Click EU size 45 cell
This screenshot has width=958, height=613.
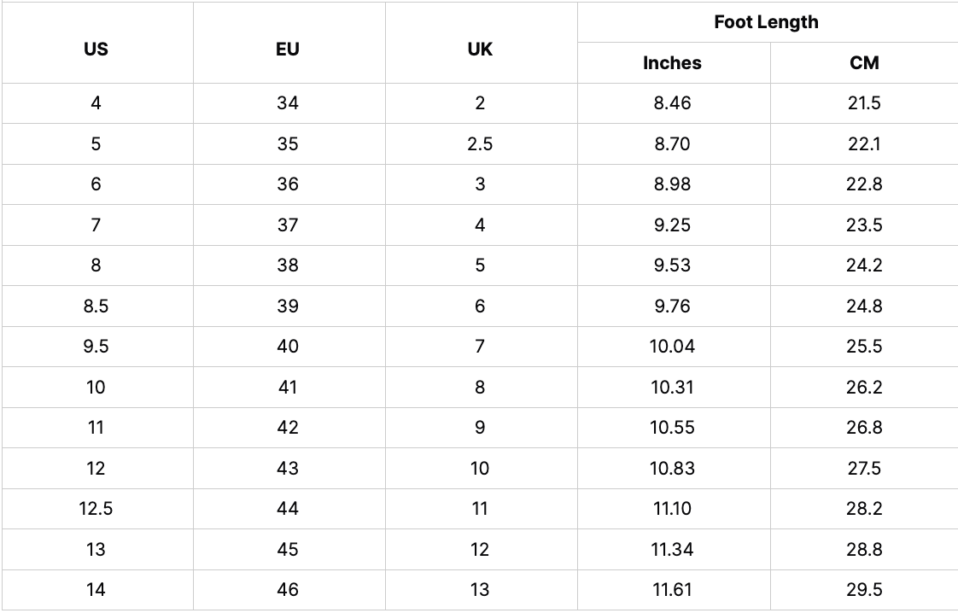pos(288,550)
